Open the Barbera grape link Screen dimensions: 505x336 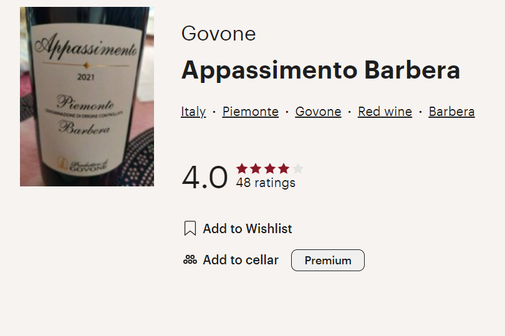coord(451,112)
